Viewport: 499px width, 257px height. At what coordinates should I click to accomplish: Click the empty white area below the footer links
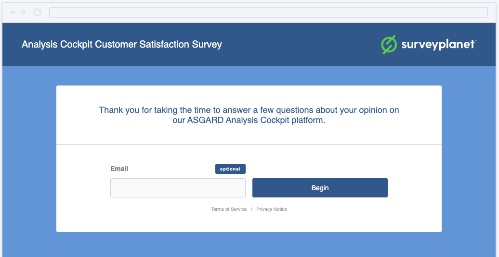pyautogui.click(x=249, y=222)
